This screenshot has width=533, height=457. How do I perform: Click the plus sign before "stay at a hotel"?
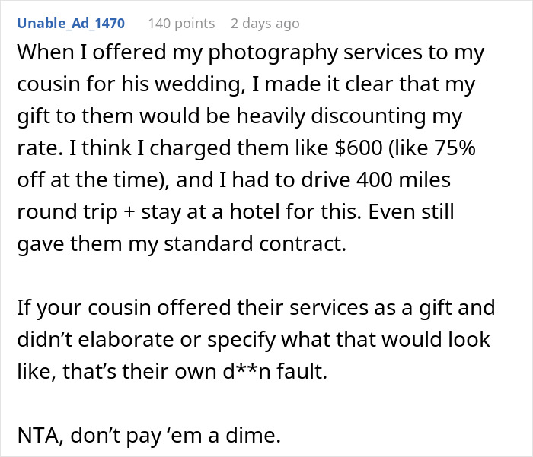pos(129,213)
